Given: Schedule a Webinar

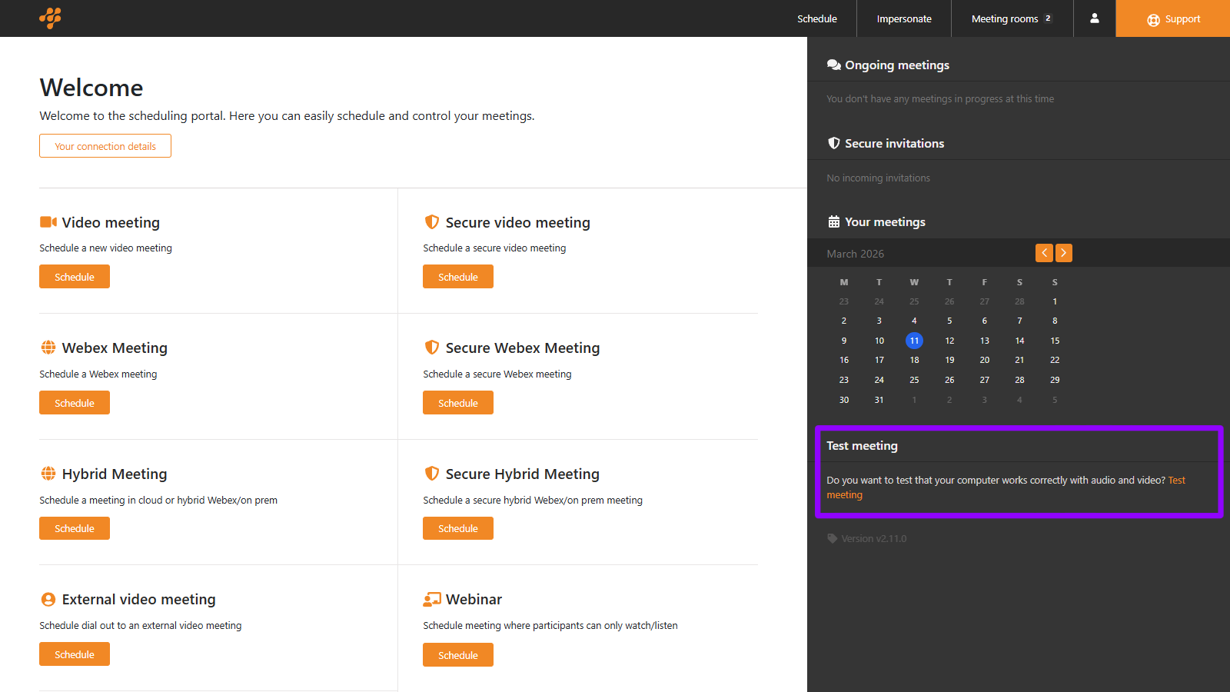Looking at the screenshot, I should [x=458, y=655].
